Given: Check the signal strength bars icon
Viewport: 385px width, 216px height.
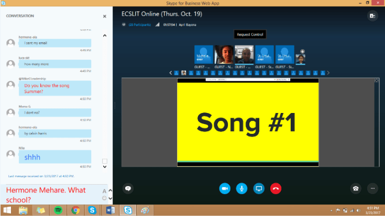Looking at the screenshot, I should (x=157, y=25).
